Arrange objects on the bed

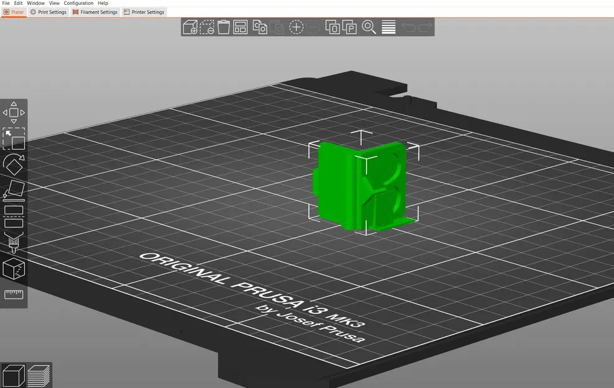point(240,27)
